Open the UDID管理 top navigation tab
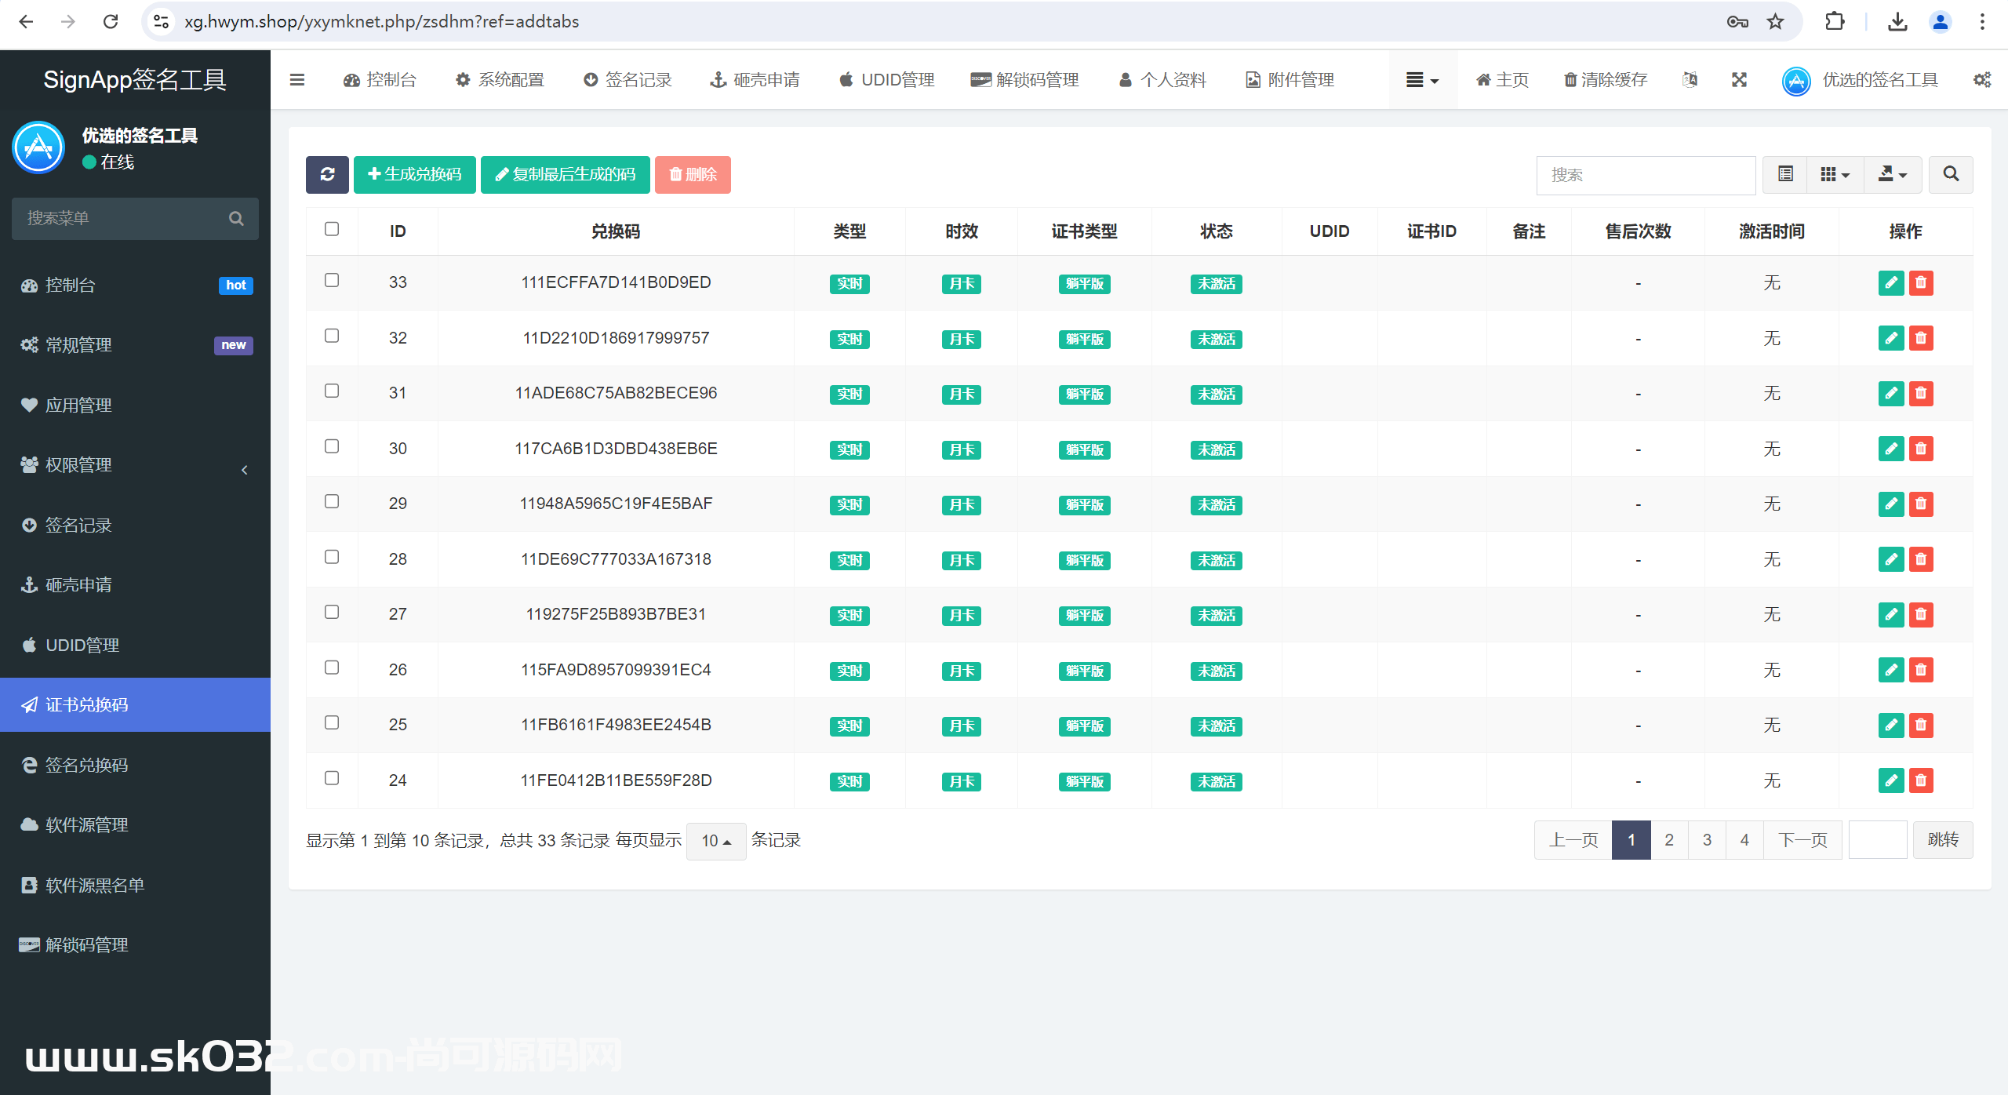2008x1095 pixels. (x=886, y=79)
